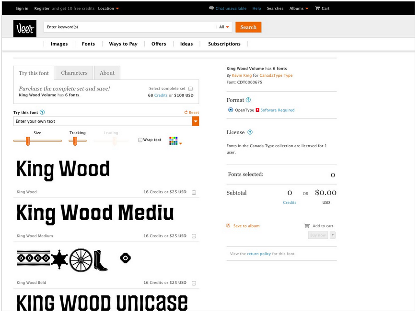Click the return policy link
419x315 pixels.
(259, 254)
